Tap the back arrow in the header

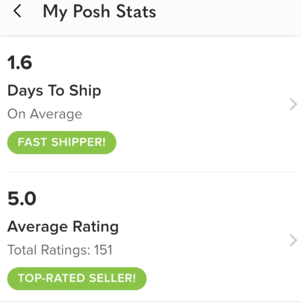click(x=18, y=12)
